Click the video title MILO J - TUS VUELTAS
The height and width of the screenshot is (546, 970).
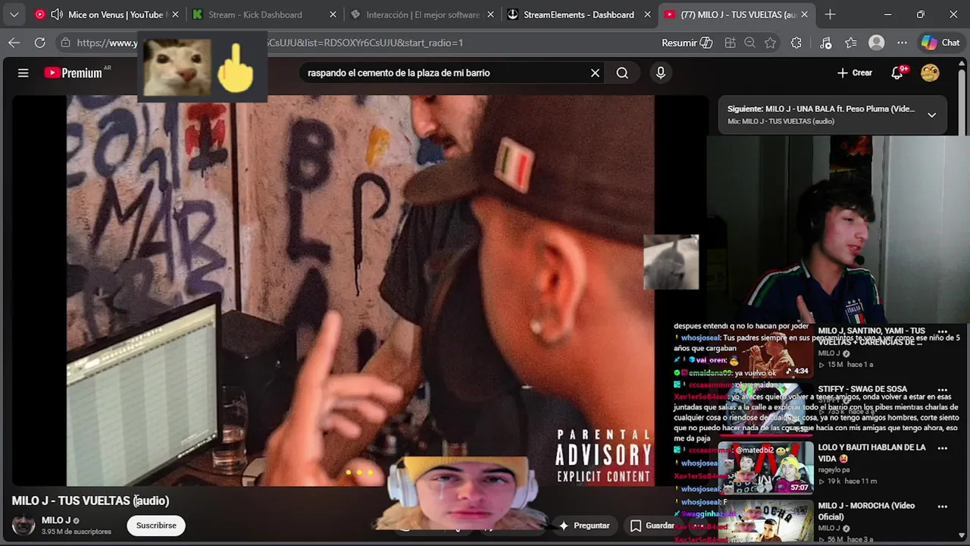tap(90, 500)
